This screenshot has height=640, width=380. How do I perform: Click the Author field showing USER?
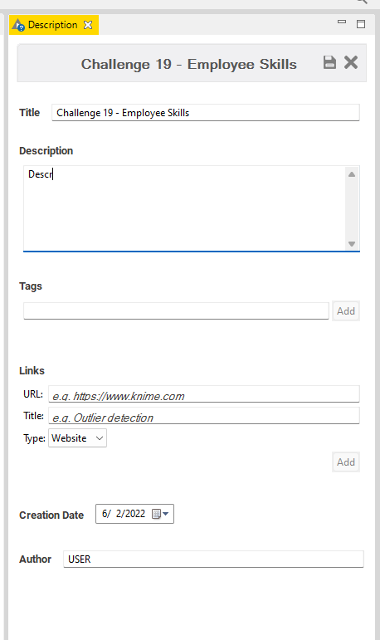point(213,559)
